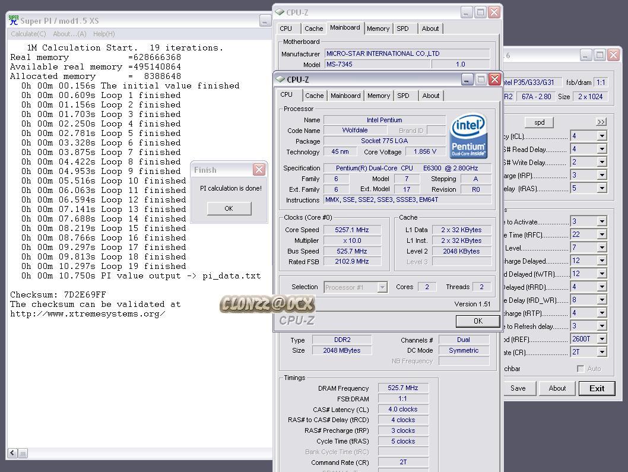
Task: Click the Rated FSB value 2102.9 MHz
Action: coord(352,261)
